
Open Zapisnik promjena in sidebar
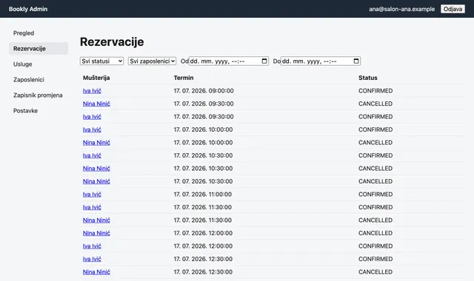(39, 95)
